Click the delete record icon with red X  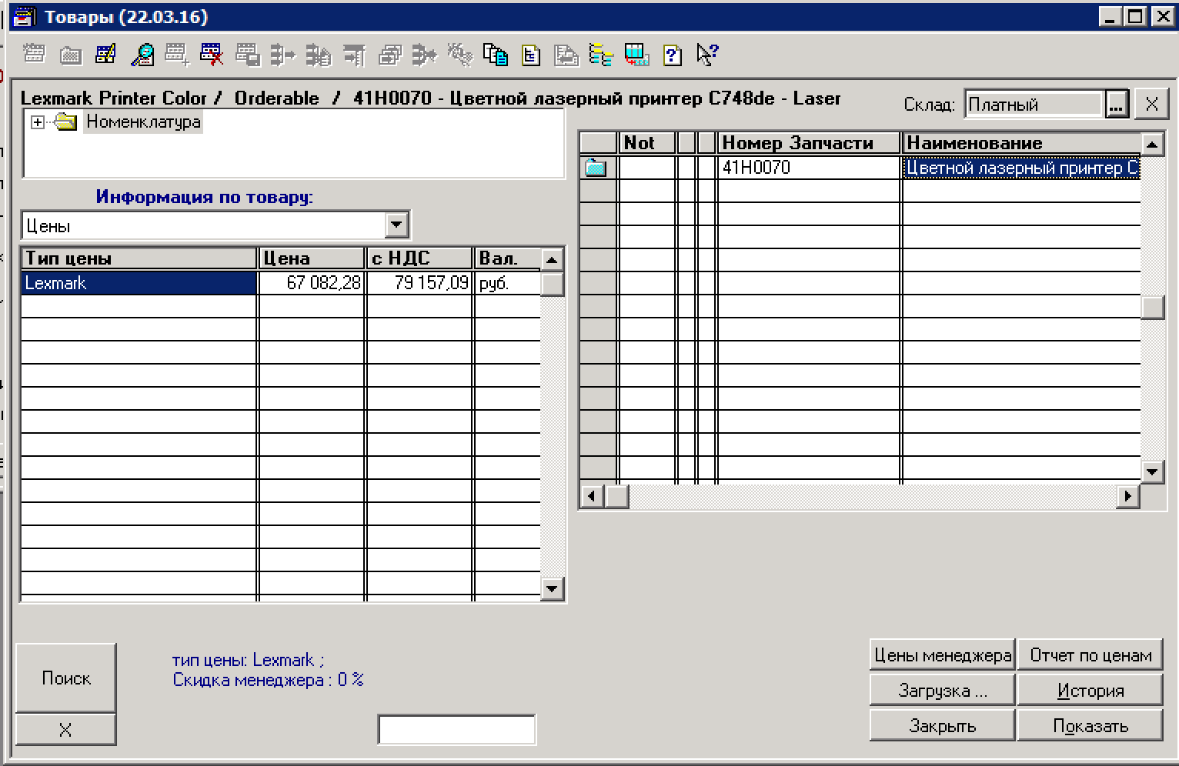[x=211, y=55]
